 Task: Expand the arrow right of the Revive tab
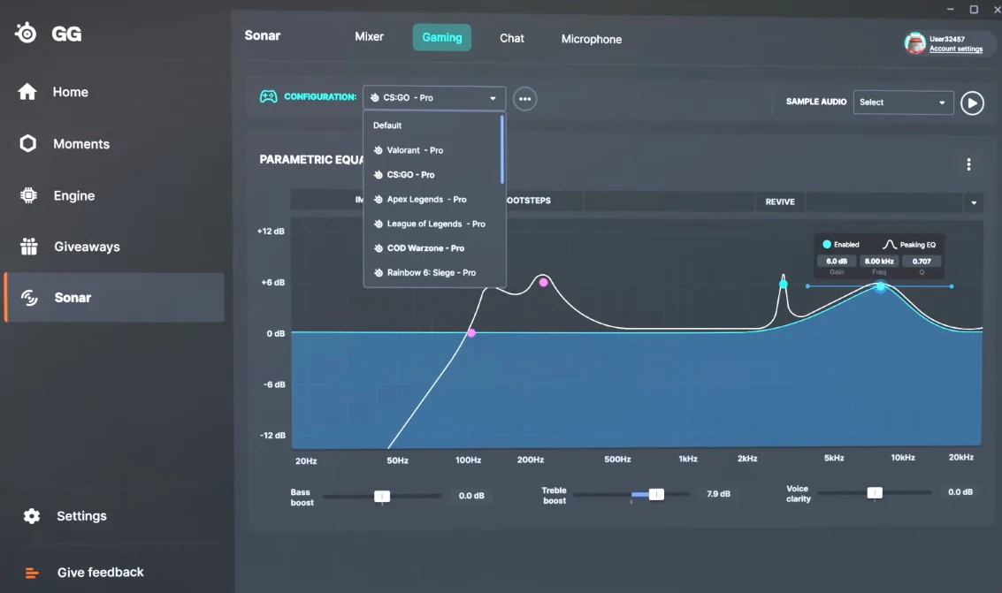(974, 202)
